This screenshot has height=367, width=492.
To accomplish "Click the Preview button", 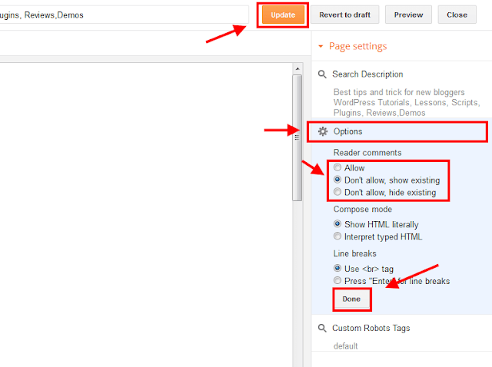I will [408, 15].
